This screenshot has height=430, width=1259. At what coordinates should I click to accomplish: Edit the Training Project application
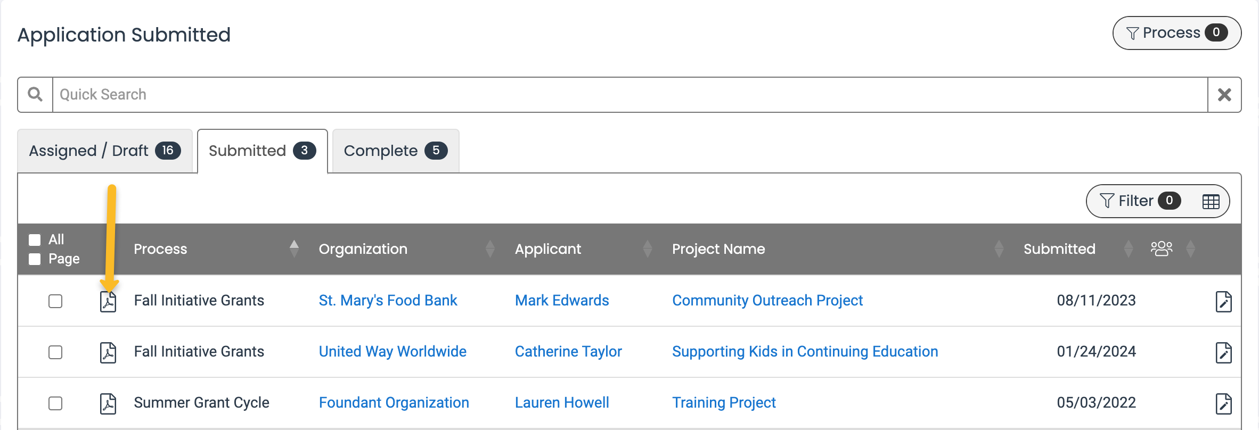tap(1223, 404)
